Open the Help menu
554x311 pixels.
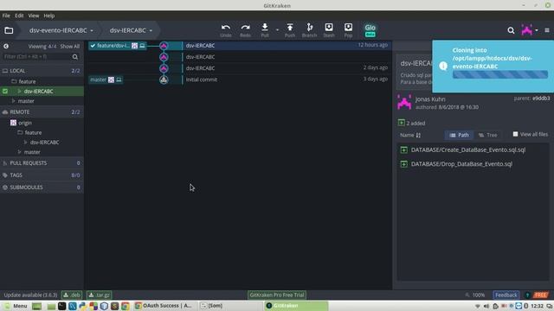(x=49, y=16)
